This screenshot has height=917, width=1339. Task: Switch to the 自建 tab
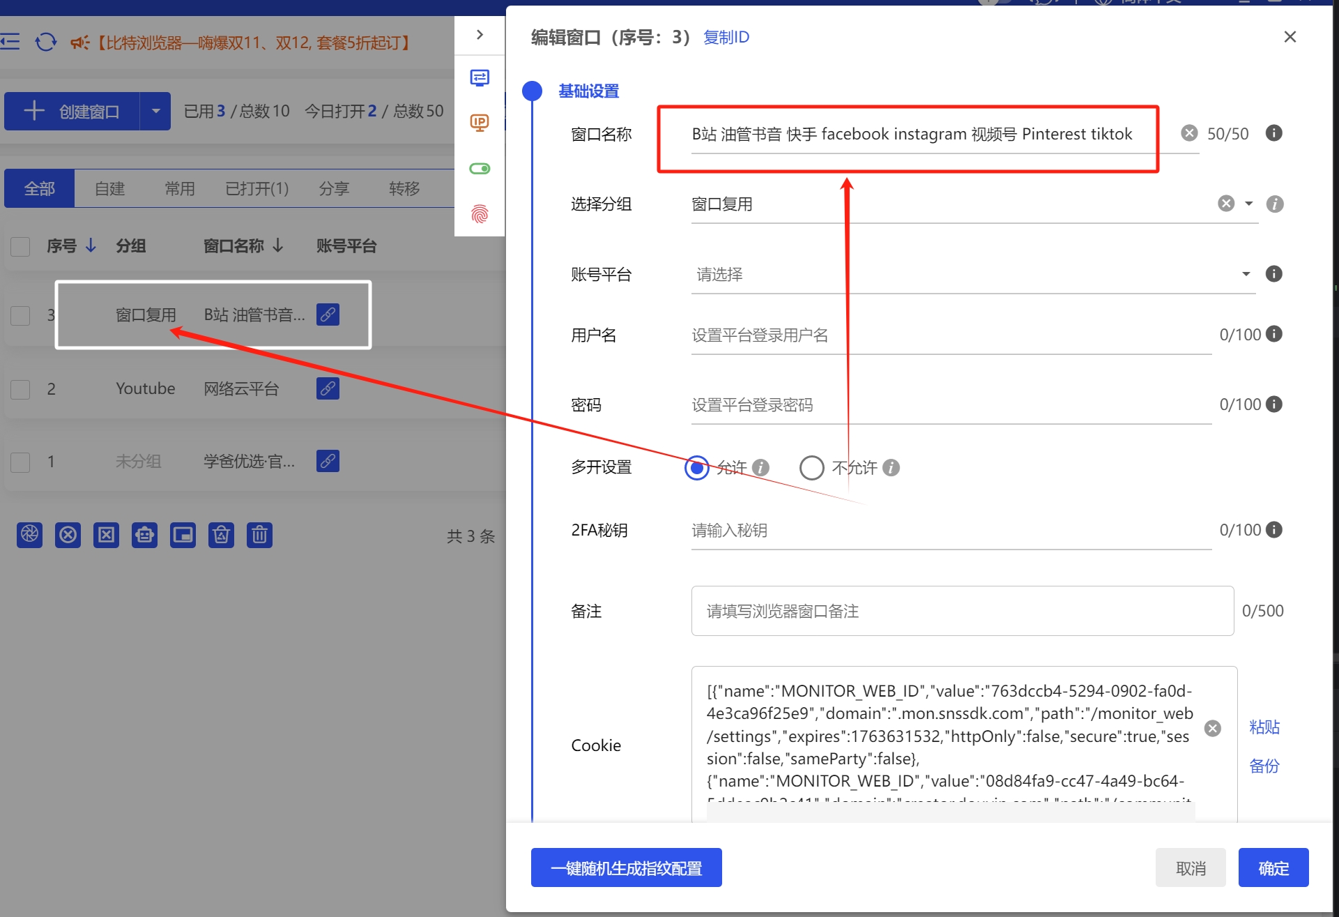[x=109, y=188]
